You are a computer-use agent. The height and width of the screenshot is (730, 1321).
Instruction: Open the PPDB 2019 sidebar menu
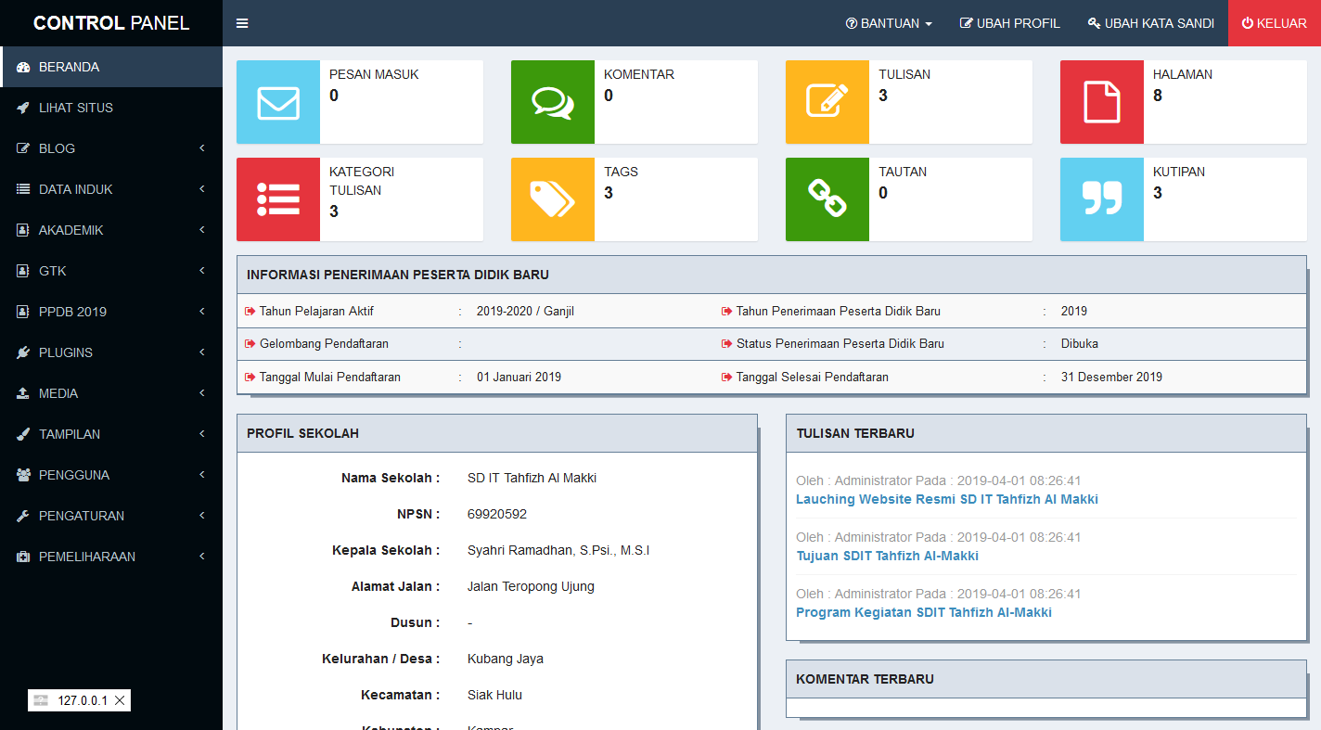coord(111,312)
